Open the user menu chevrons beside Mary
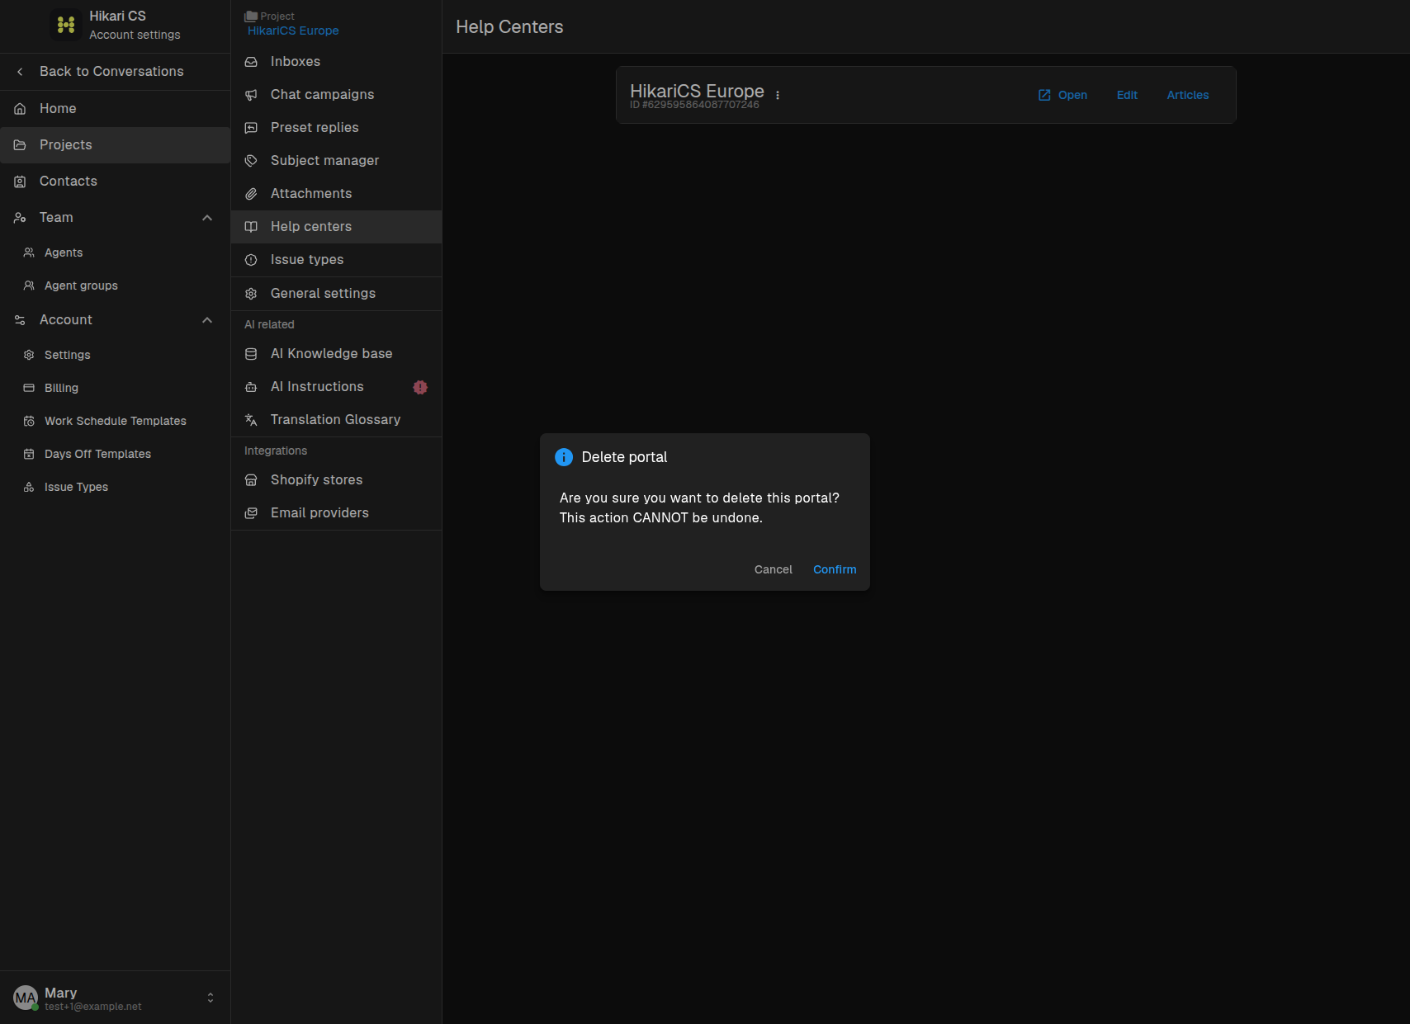The width and height of the screenshot is (1410, 1024). tap(211, 998)
